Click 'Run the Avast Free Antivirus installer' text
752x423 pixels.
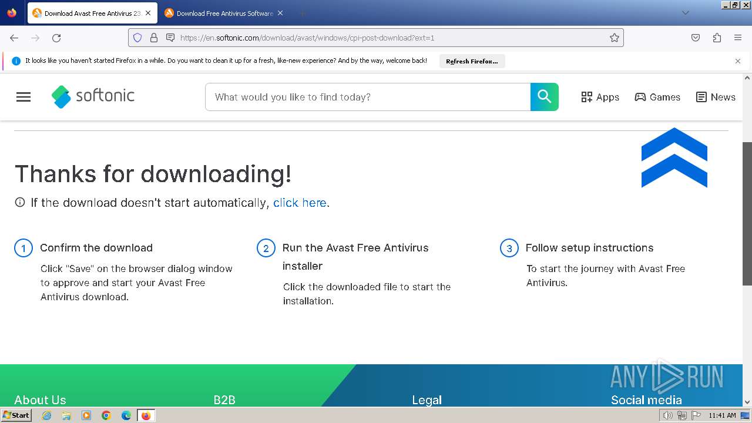355,257
